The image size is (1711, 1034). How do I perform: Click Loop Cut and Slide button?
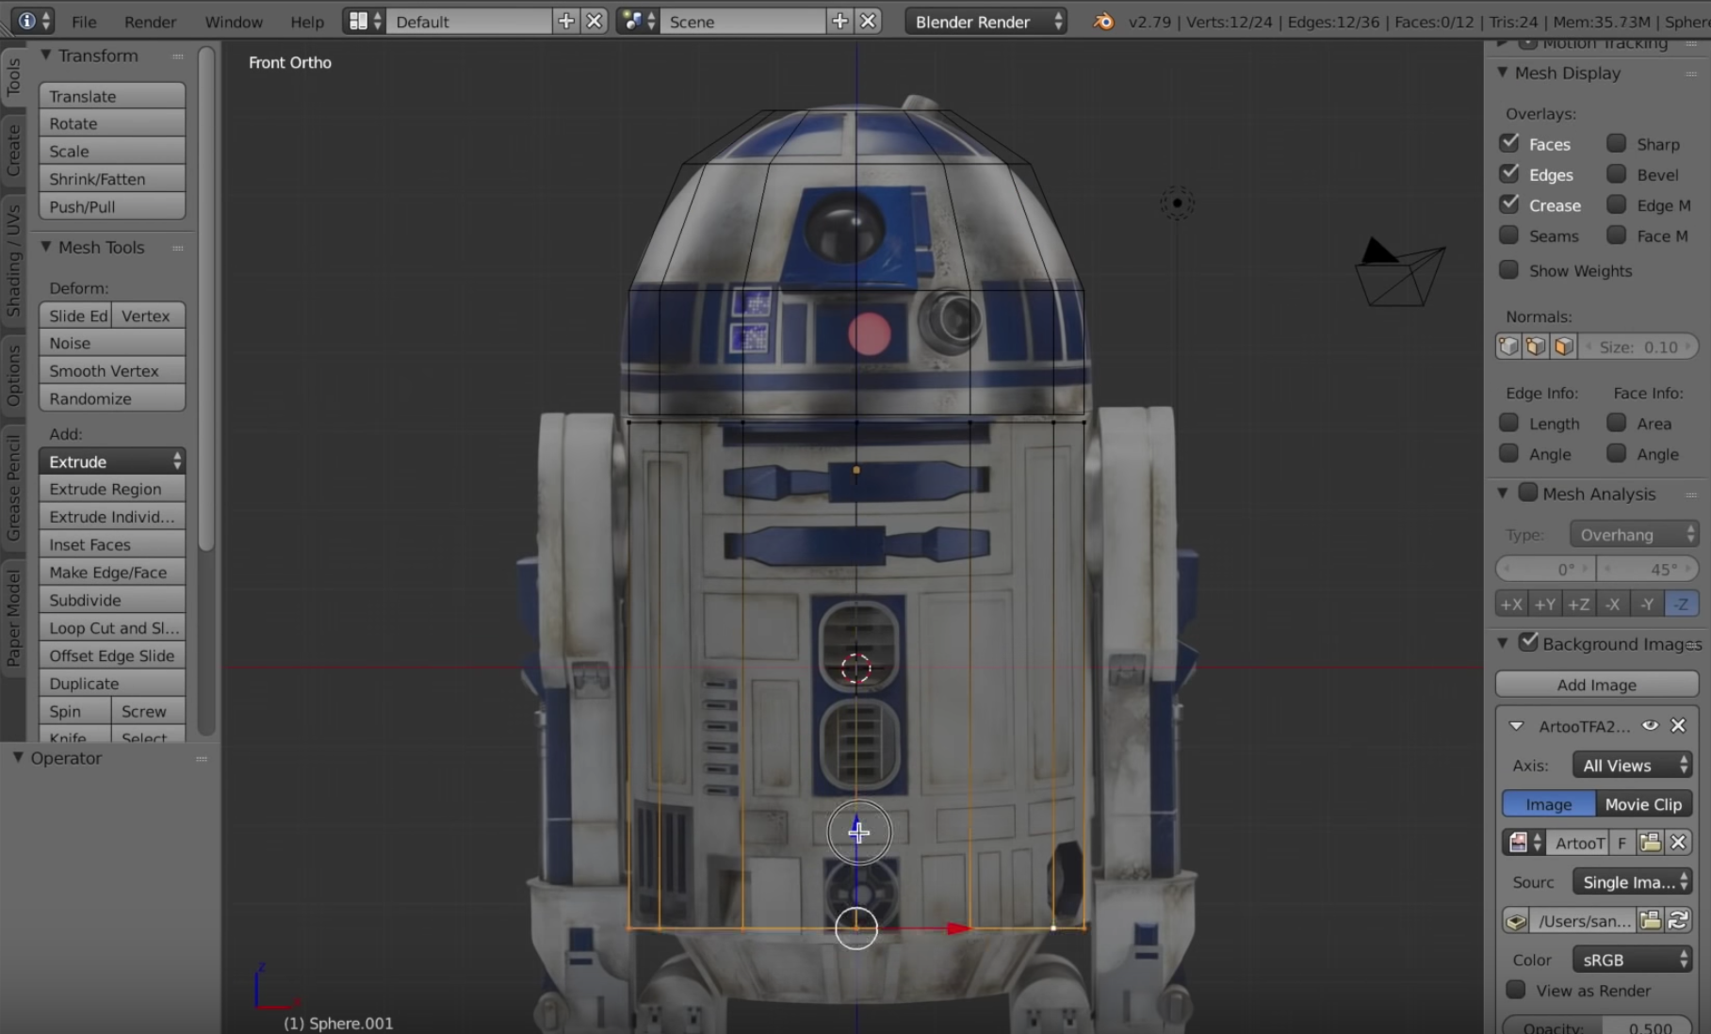tap(112, 628)
